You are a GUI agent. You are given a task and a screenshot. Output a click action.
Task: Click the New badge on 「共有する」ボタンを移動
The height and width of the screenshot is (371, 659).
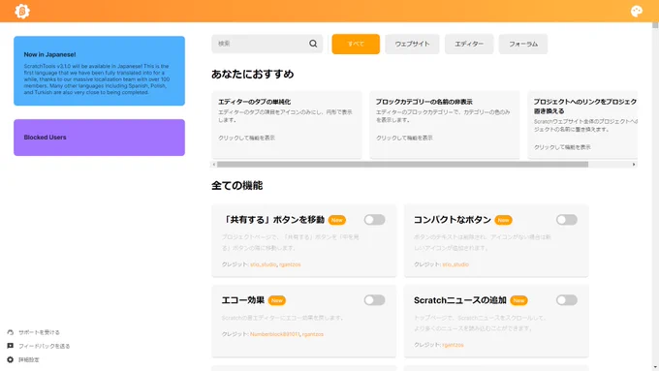[x=337, y=220]
